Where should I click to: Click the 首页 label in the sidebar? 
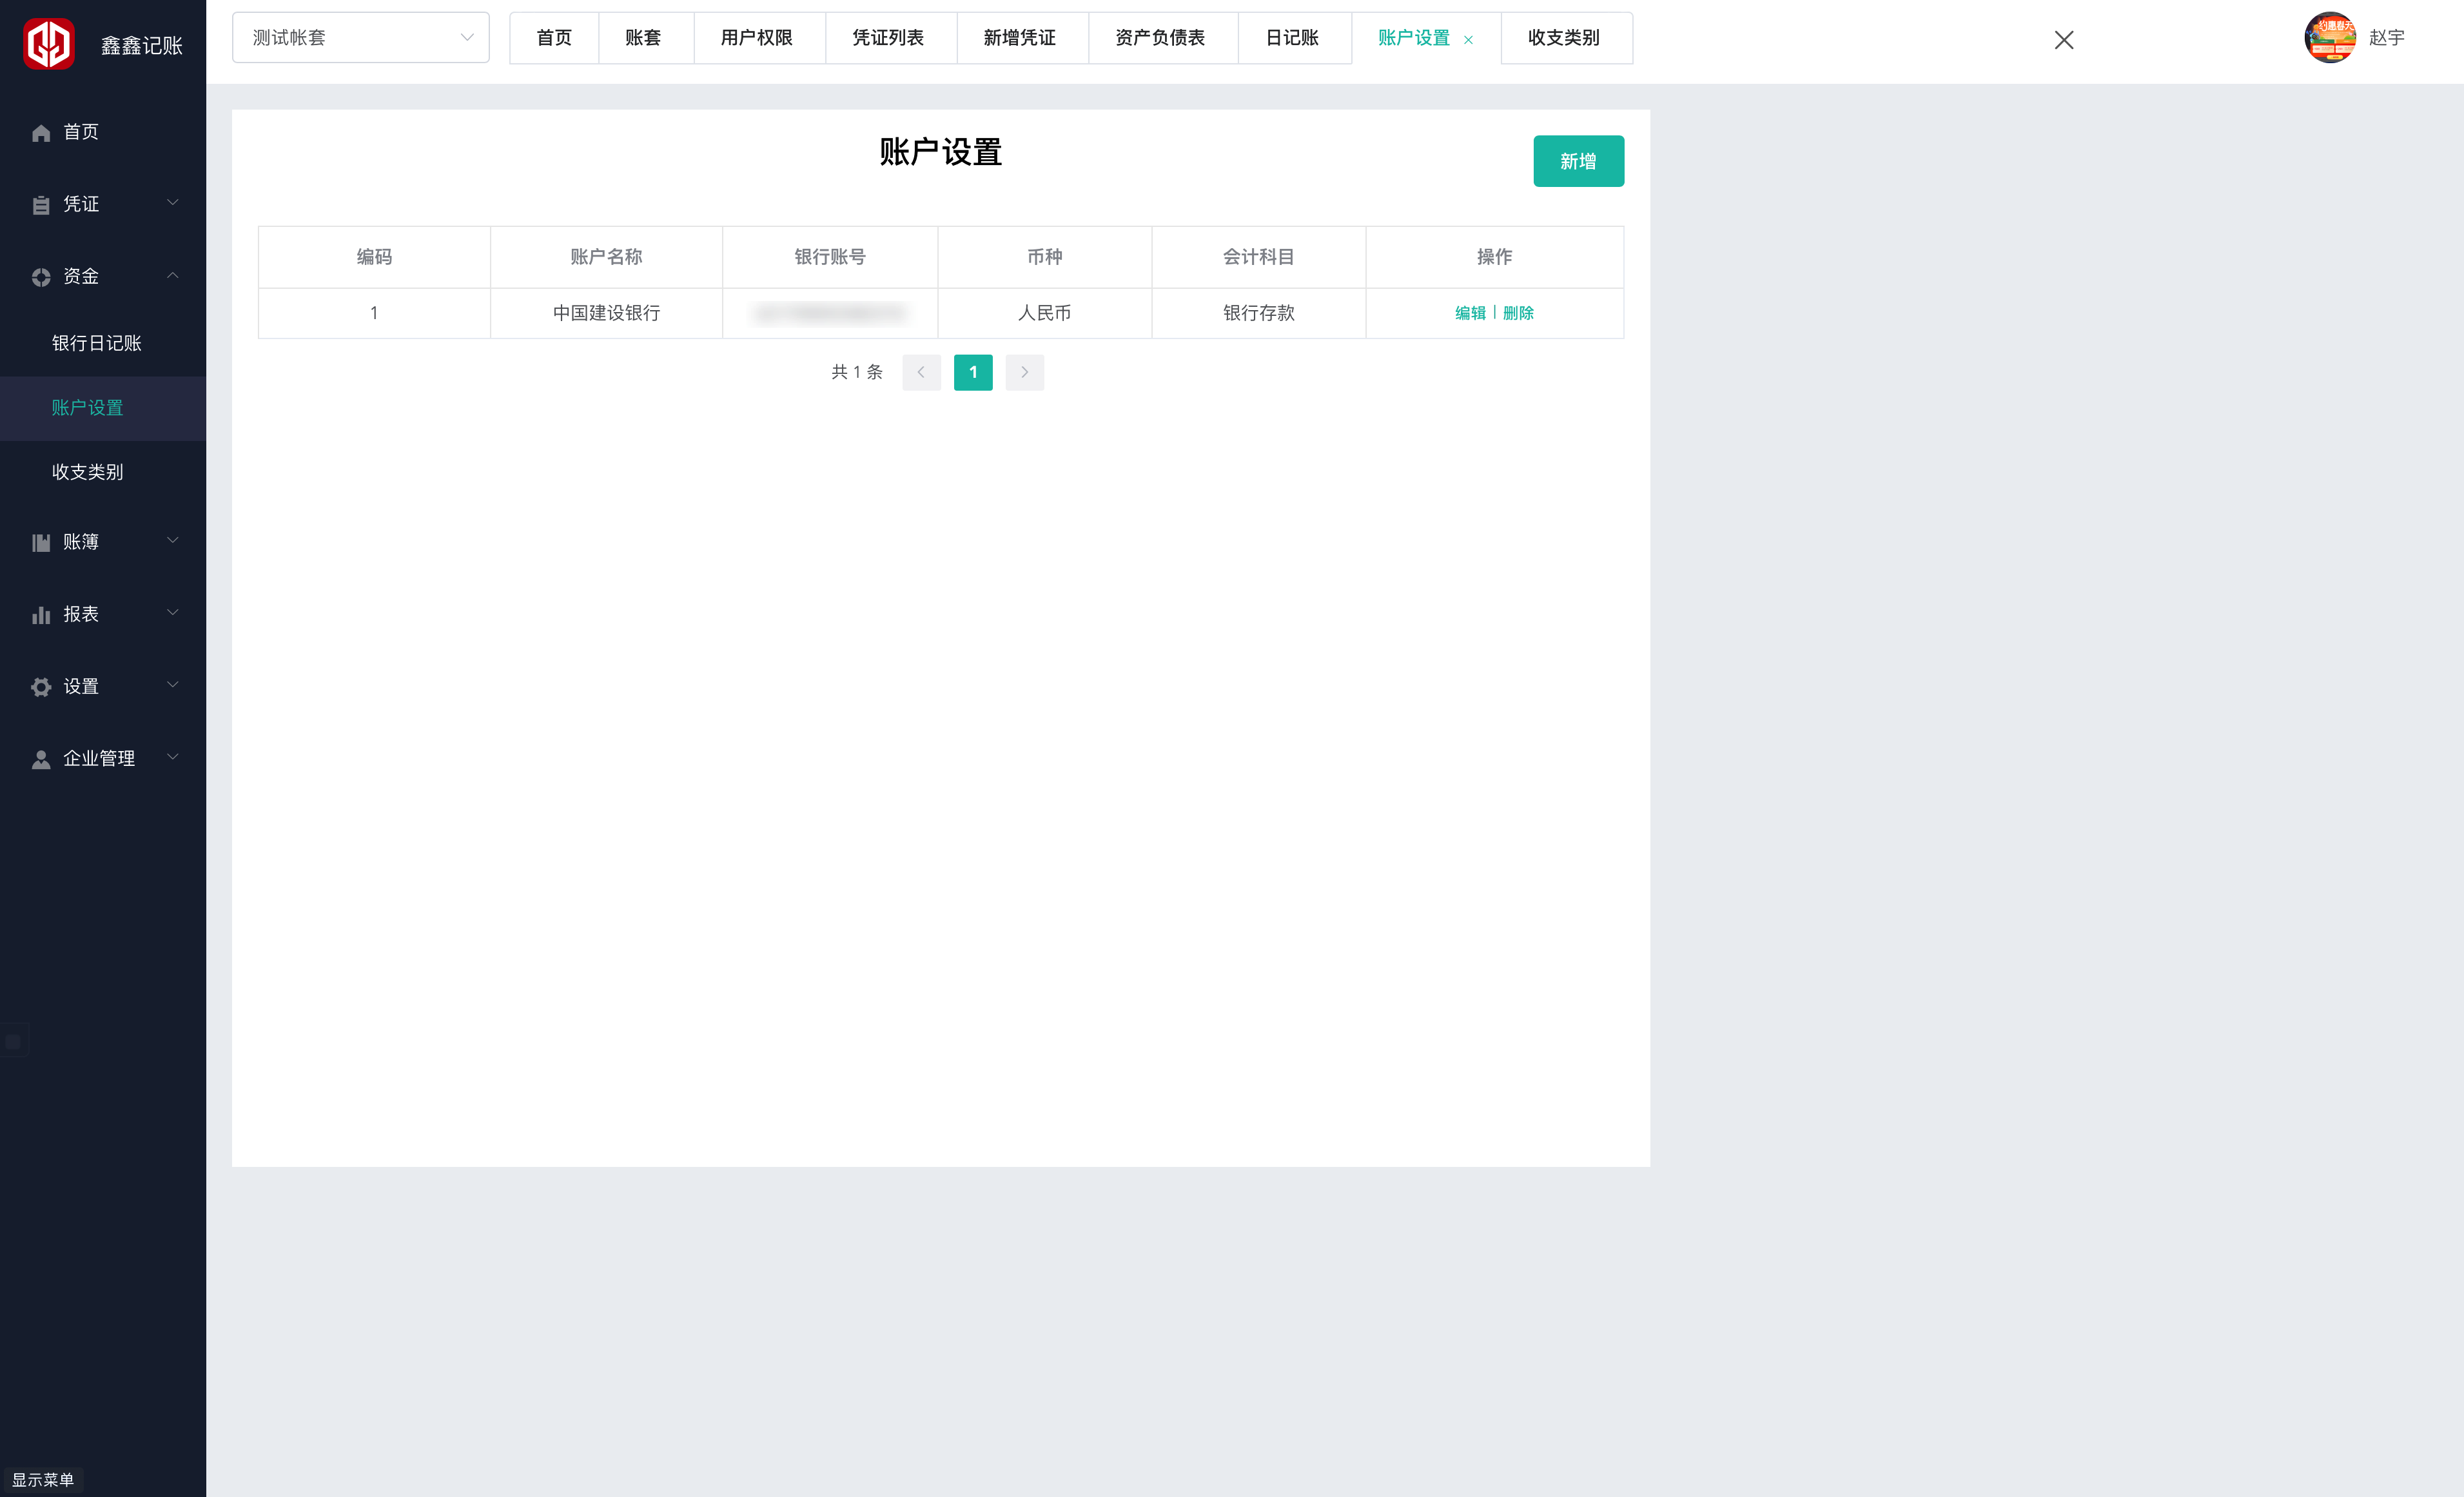coord(81,132)
